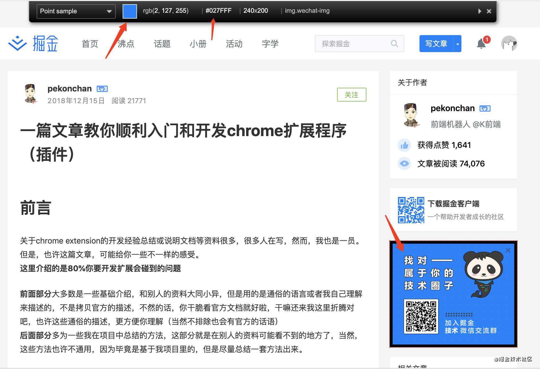Open the 下载掘金客户端 link
540x369 pixels.
coord(453,204)
